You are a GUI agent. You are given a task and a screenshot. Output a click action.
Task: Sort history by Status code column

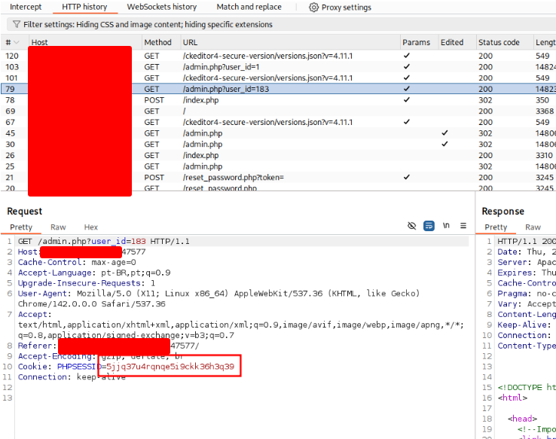coord(499,43)
